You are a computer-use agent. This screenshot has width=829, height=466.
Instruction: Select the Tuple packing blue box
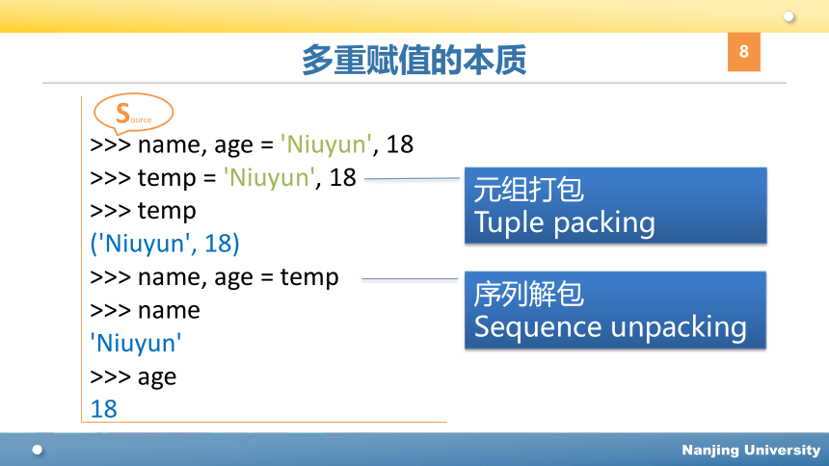(x=615, y=205)
